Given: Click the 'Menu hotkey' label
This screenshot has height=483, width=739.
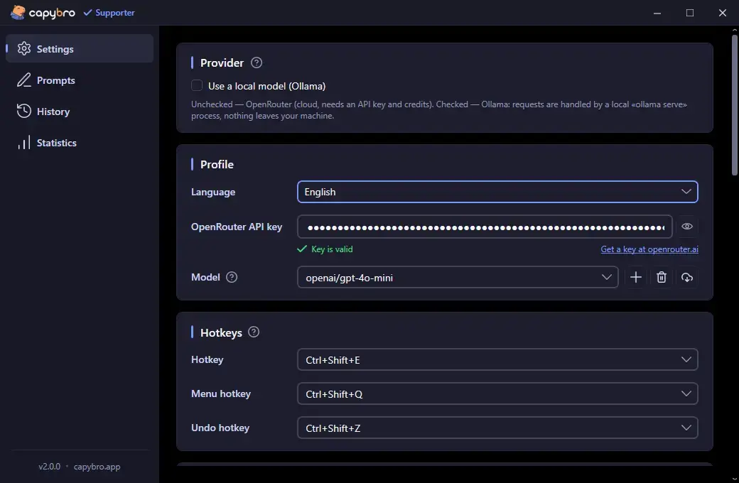Looking at the screenshot, I should [220, 394].
